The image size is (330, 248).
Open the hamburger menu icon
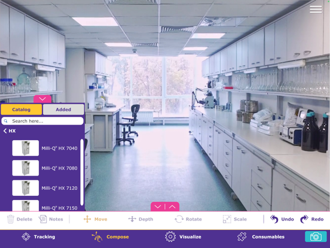[x=316, y=10]
